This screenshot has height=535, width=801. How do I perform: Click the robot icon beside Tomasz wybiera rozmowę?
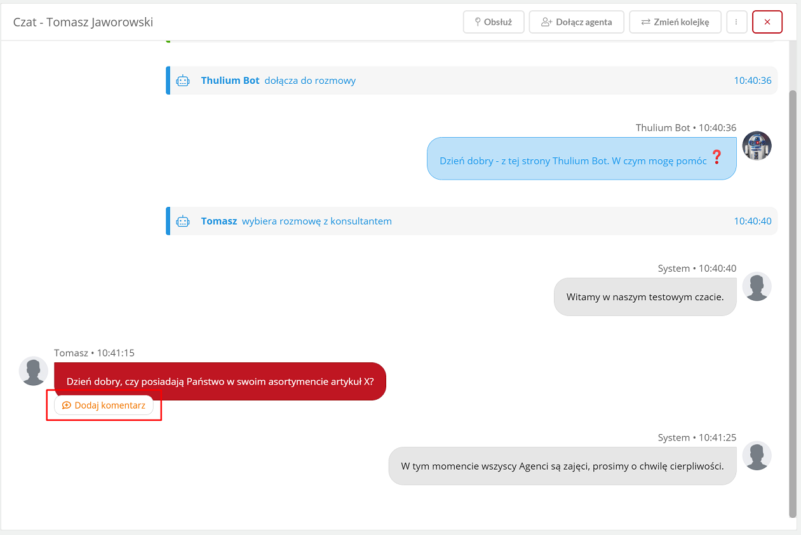point(183,221)
